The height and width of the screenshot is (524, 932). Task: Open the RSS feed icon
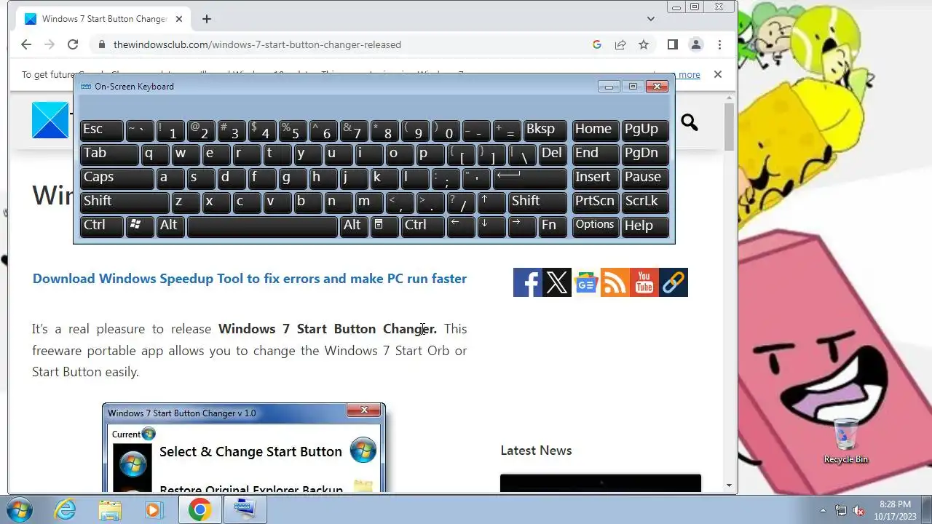click(615, 282)
